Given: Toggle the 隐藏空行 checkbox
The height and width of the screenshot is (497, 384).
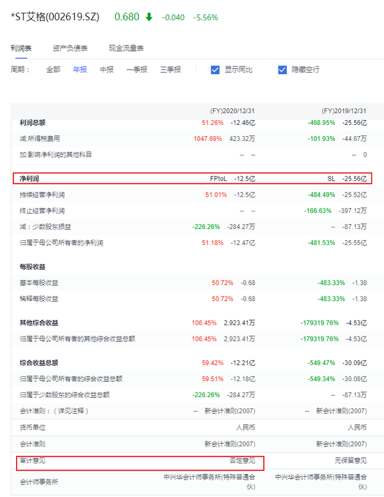Looking at the screenshot, I should [282, 70].
